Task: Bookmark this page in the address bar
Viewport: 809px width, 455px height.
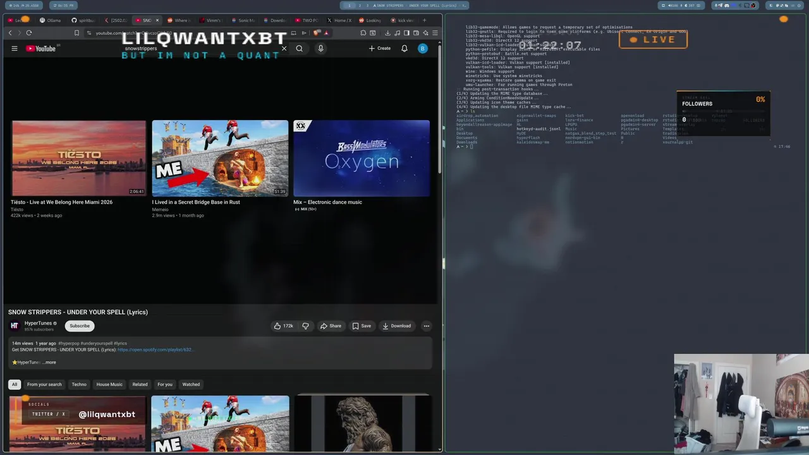Action: coord(76,33)
